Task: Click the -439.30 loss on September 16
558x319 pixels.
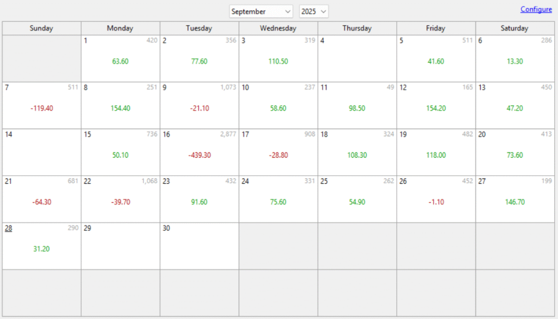Action: (x=199, y=155)
